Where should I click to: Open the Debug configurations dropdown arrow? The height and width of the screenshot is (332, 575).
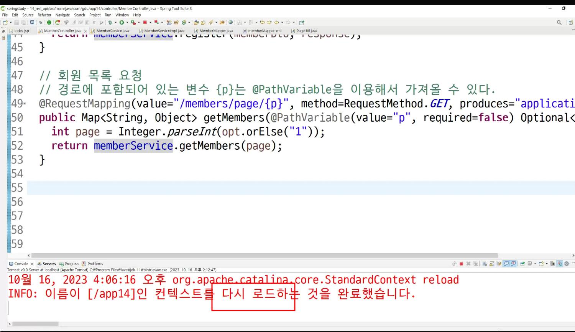click(115, 23)
